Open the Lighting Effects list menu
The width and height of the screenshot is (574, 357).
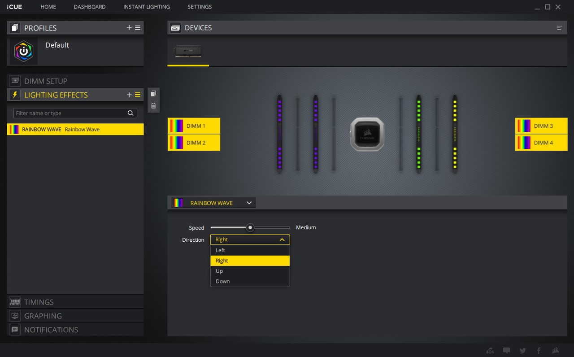coord(138,95)
